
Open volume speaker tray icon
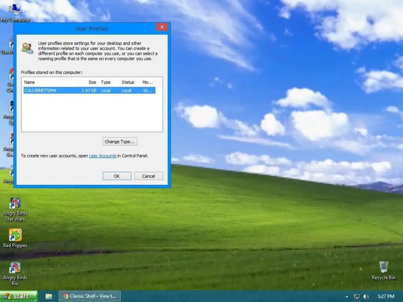(x=366, y=296)
